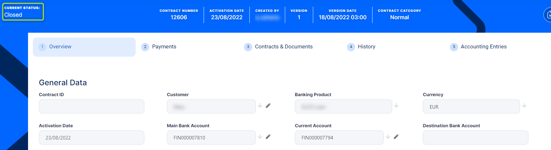Viewport: 551px width, 150px height.
Task: Expand the Currency dropdown arrow
Action: pyautogui.click(x=524, y=105)
